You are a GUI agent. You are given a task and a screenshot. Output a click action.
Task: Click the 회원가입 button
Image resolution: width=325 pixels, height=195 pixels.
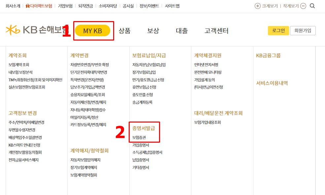pos(303,31)
